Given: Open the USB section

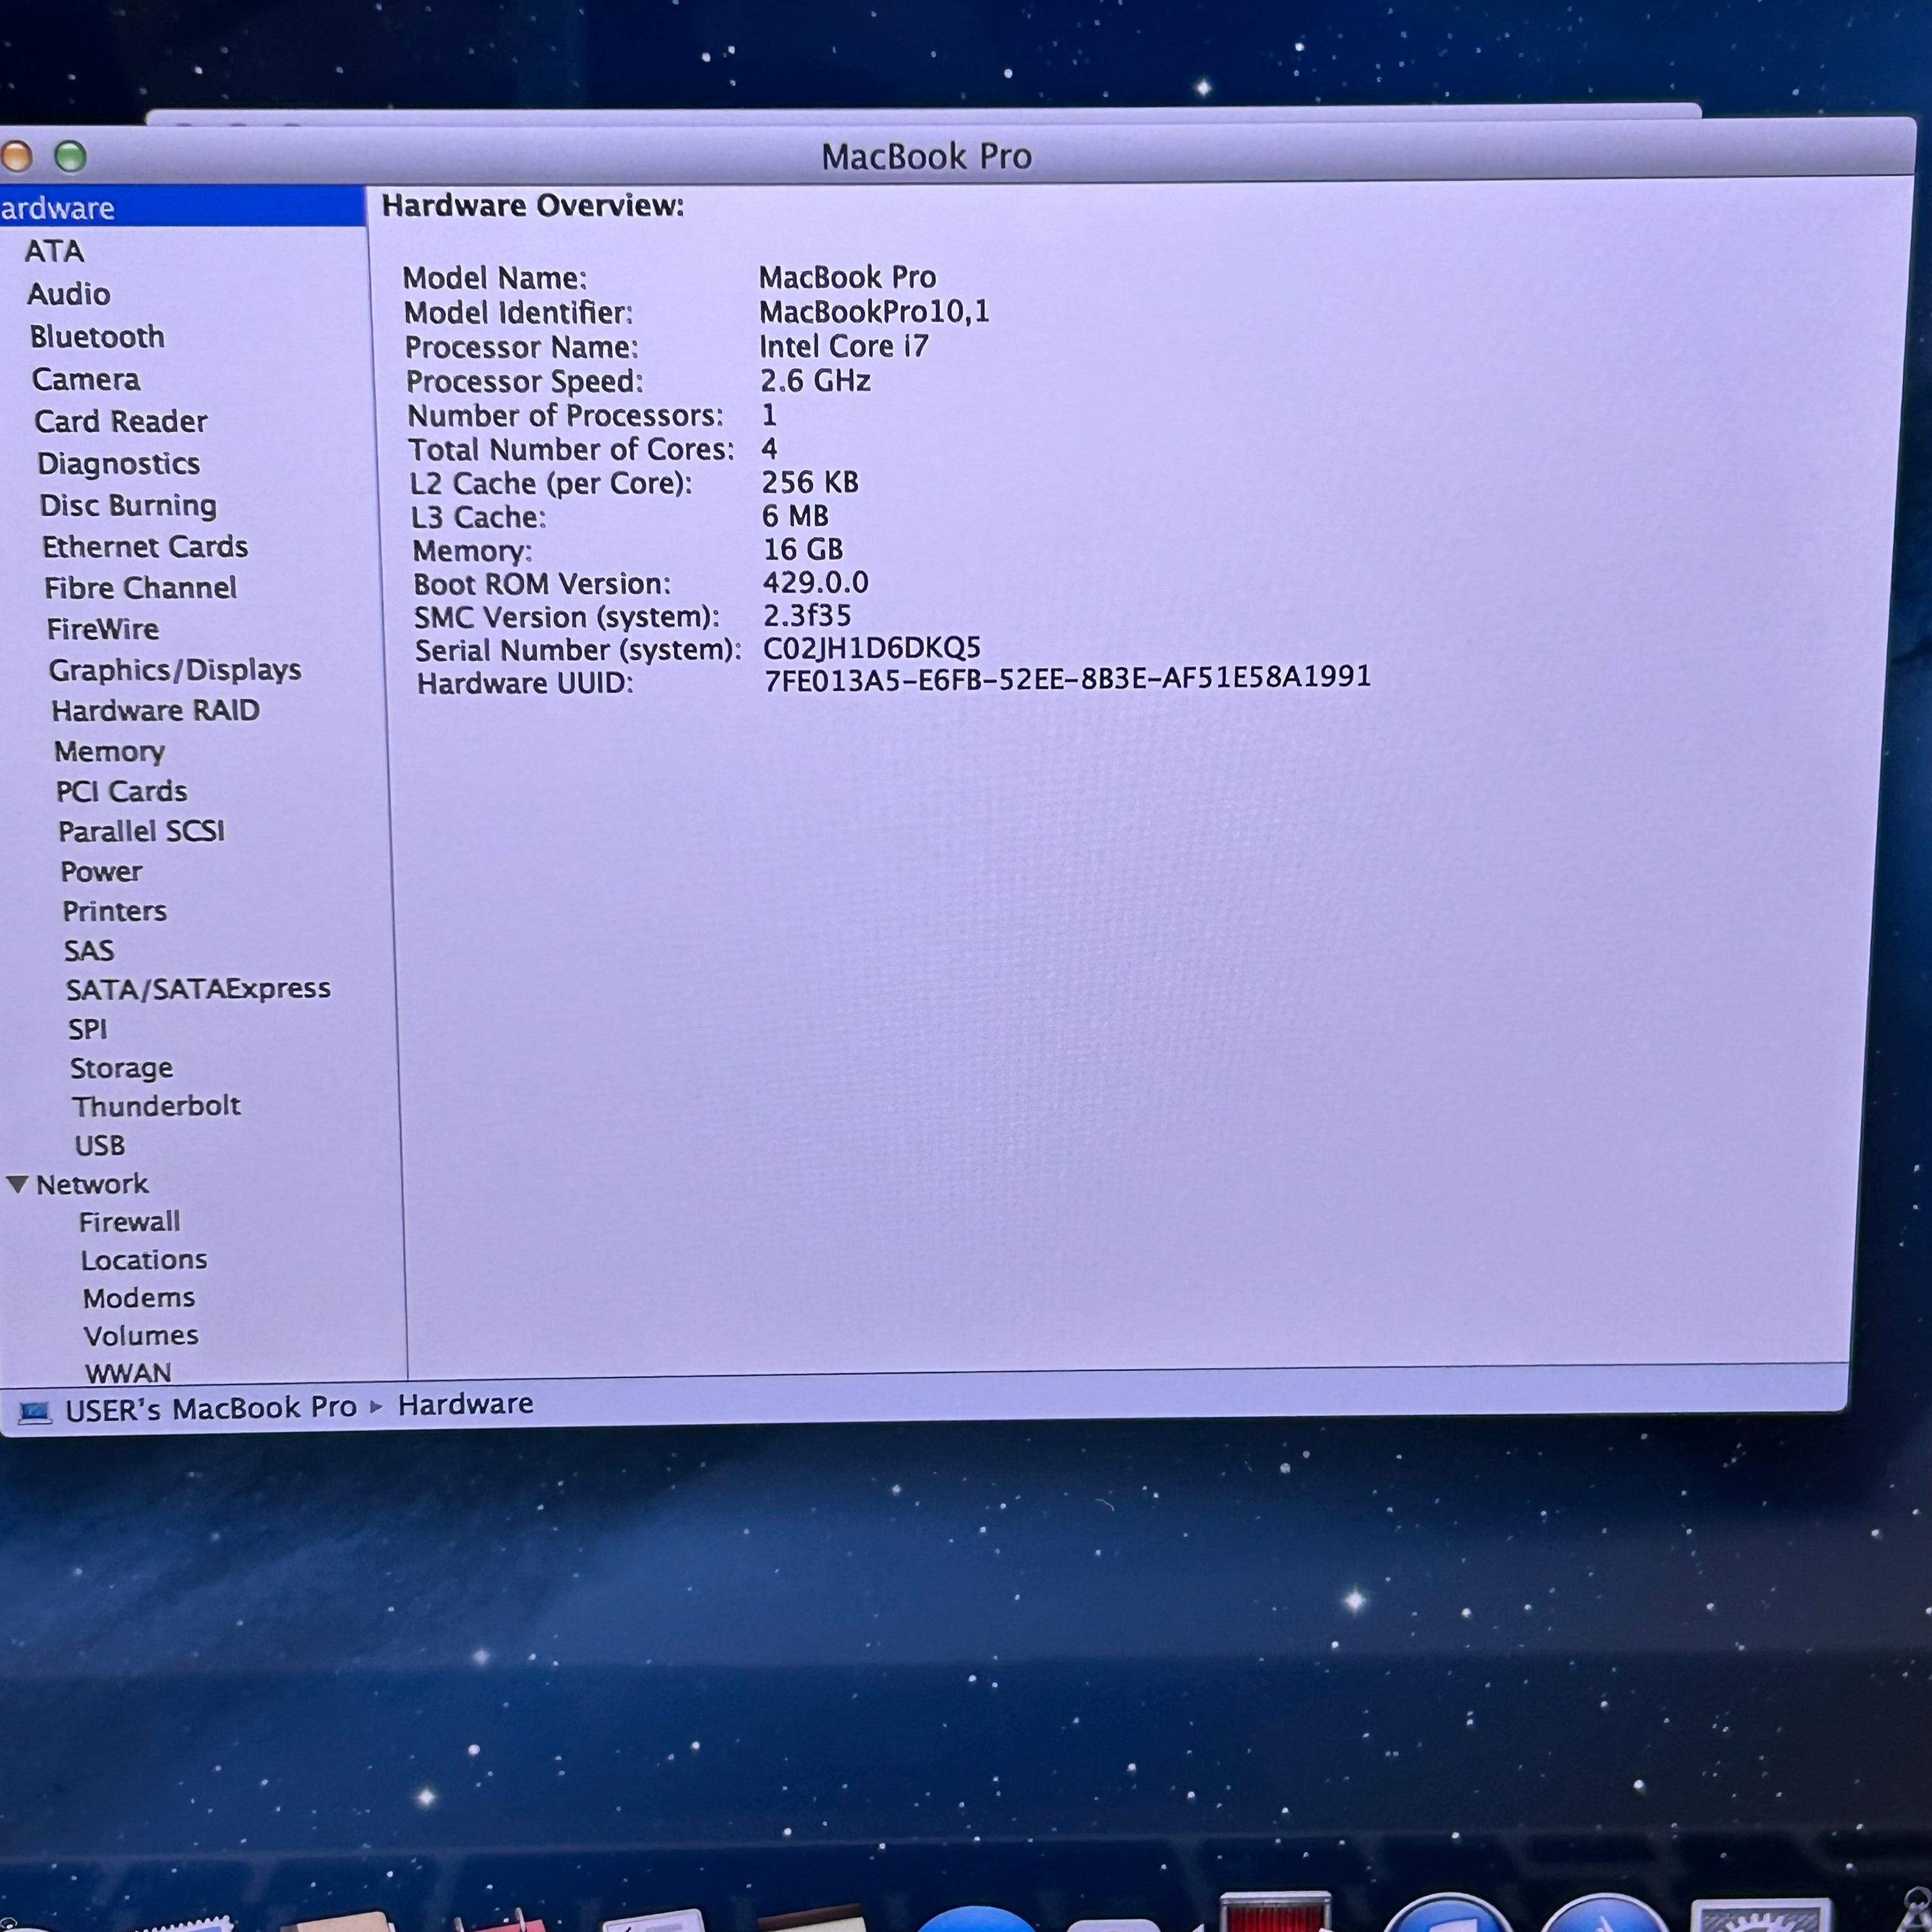Looking at the screenshot, I should [99, 1146].
